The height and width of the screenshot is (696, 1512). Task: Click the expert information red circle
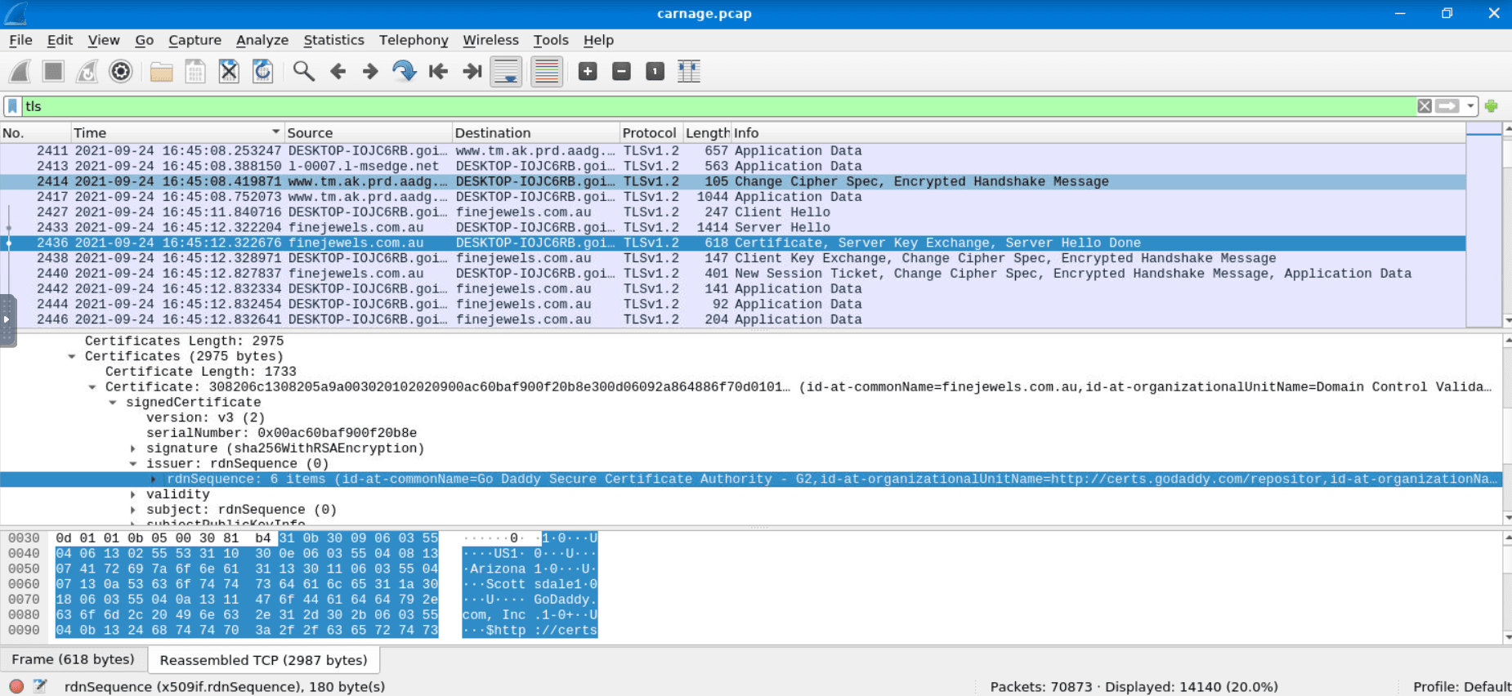16,686
